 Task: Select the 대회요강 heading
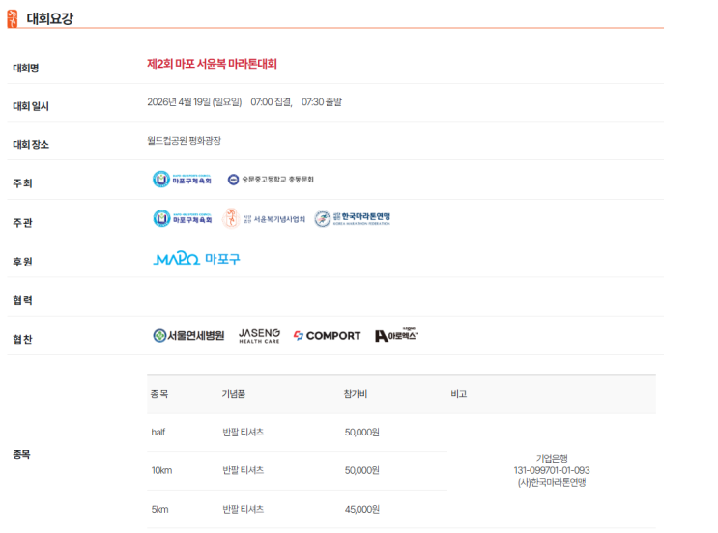click(x=50, y=18)
